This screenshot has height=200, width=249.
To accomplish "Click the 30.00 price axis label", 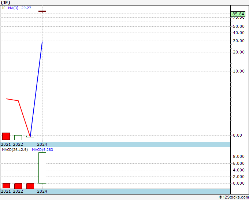I will [x=238, y=41].
